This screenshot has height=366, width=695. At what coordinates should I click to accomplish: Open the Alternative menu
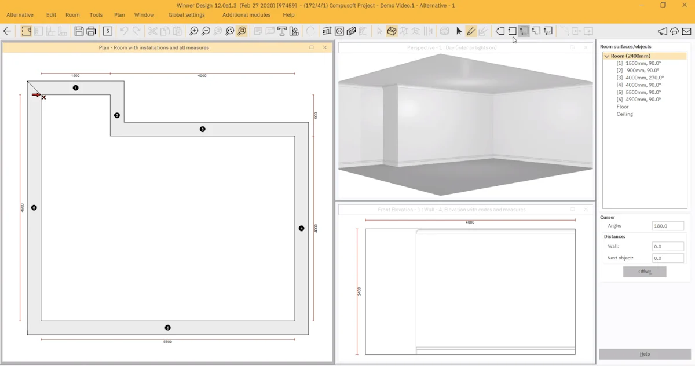20,15
